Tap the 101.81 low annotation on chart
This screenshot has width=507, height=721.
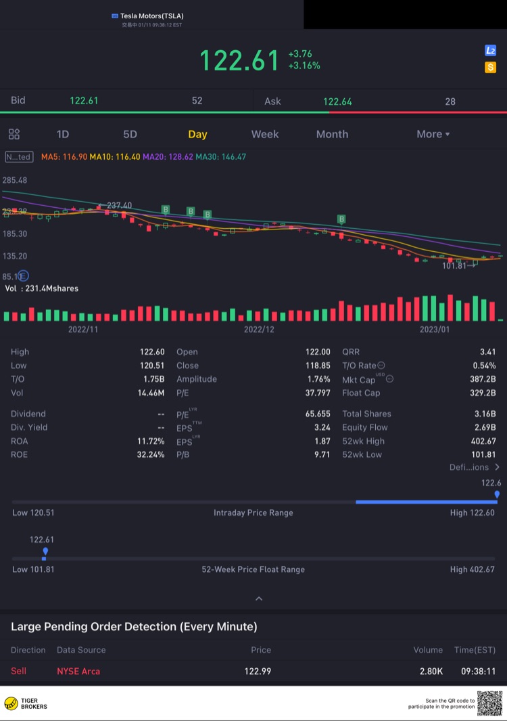click(x=454, y=265)
